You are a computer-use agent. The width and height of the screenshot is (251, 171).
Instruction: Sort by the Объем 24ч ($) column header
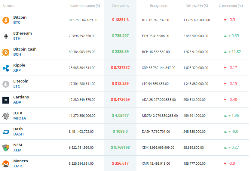(197, 6)
